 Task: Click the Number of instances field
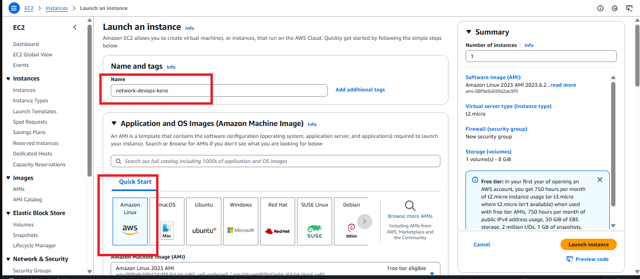(541, 56)
